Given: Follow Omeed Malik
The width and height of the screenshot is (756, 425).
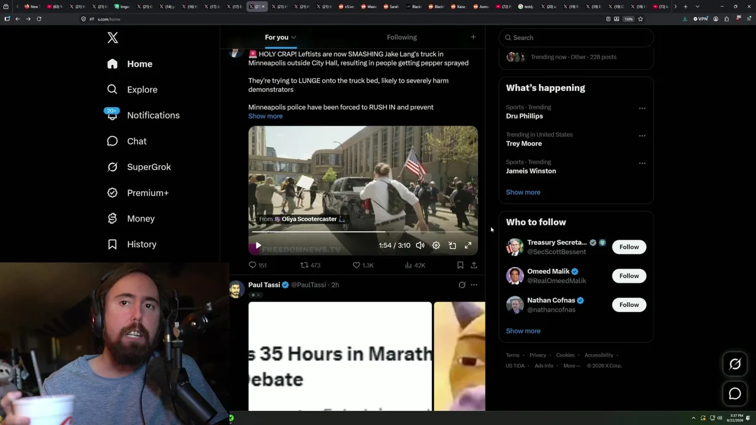Looking at the screenshot, I should coord(629,276).
